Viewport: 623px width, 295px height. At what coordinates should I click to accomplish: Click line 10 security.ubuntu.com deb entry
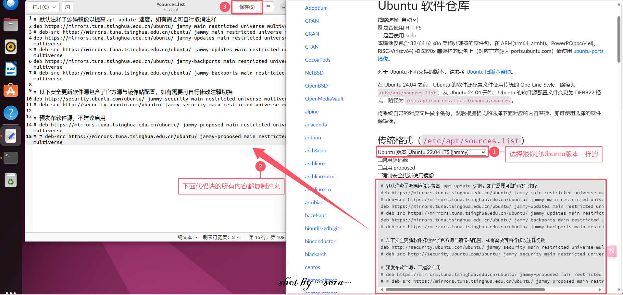click(159, 99)
